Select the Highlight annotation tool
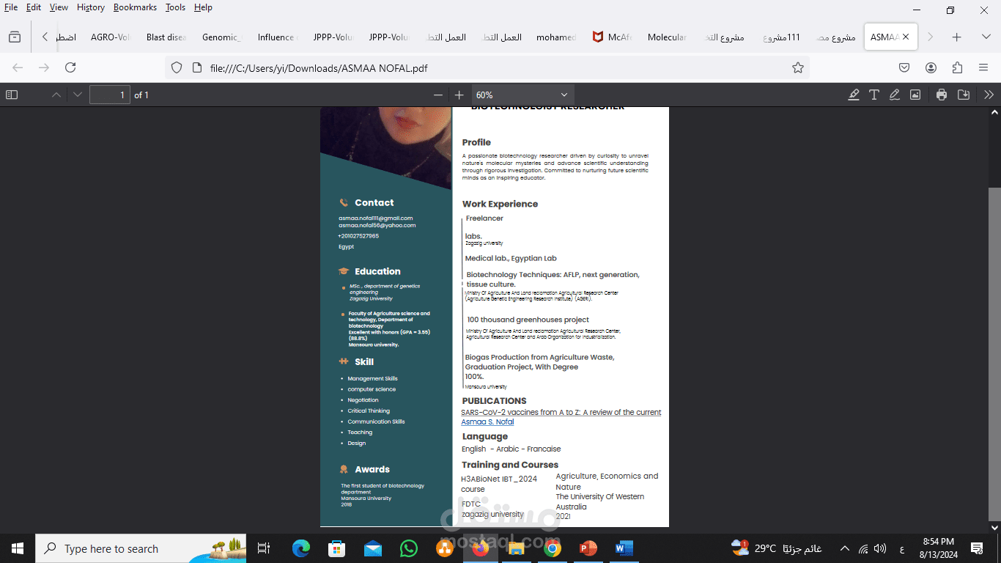Image resolution: width=1001 pixels, height=563 pixels. coord(854,94)
